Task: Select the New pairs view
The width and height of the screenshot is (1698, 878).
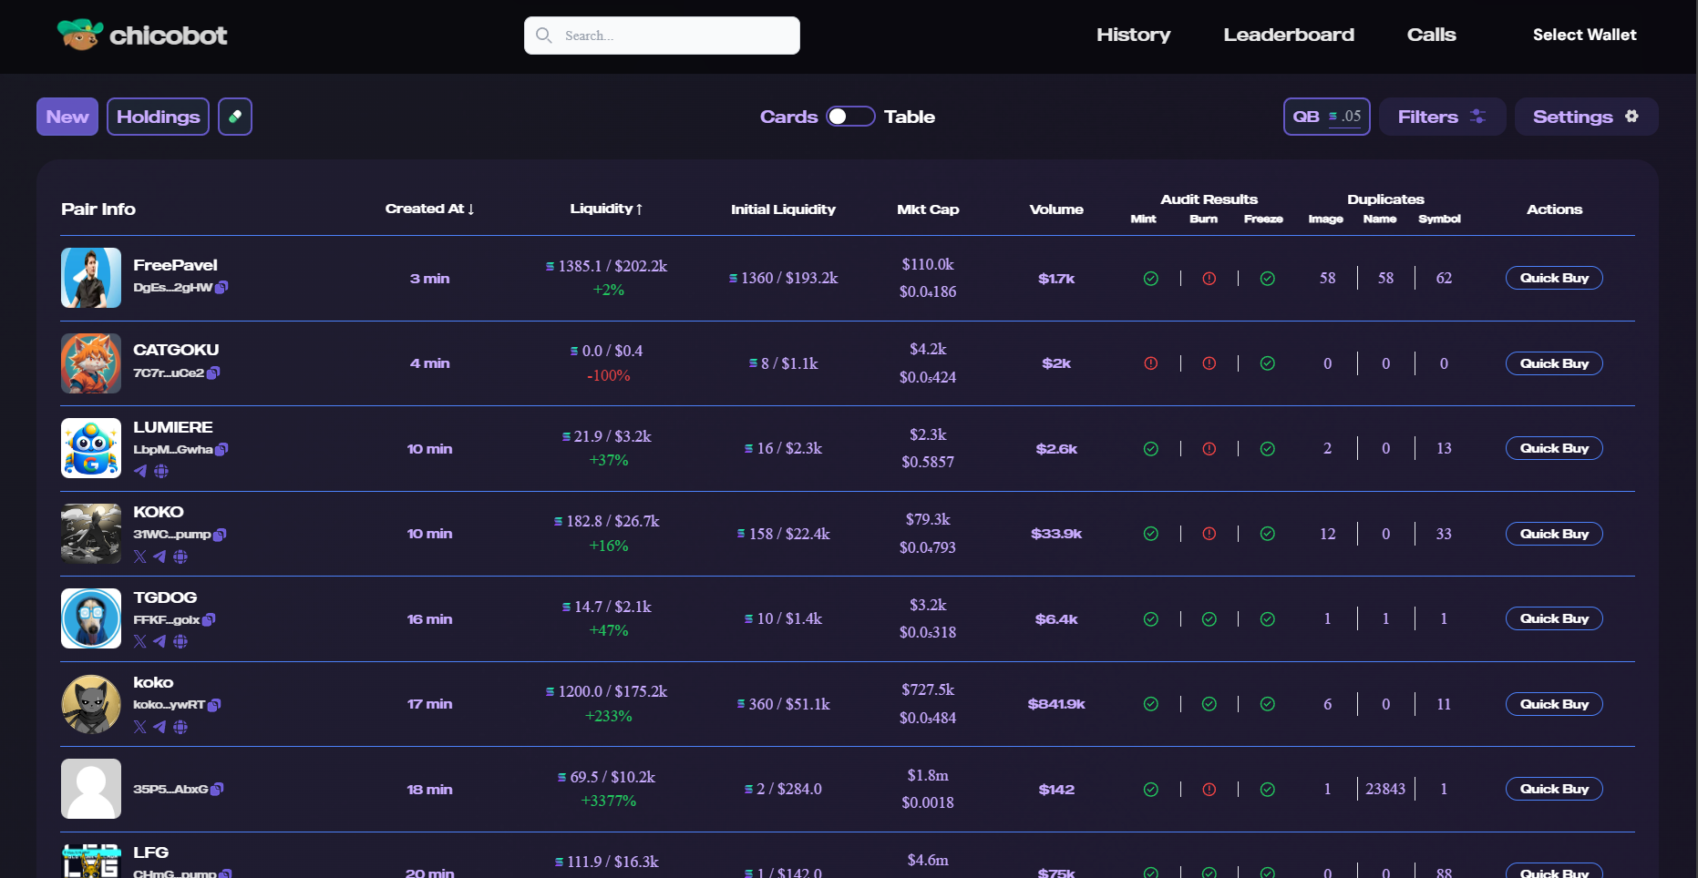Action: (x=67, y=117)
